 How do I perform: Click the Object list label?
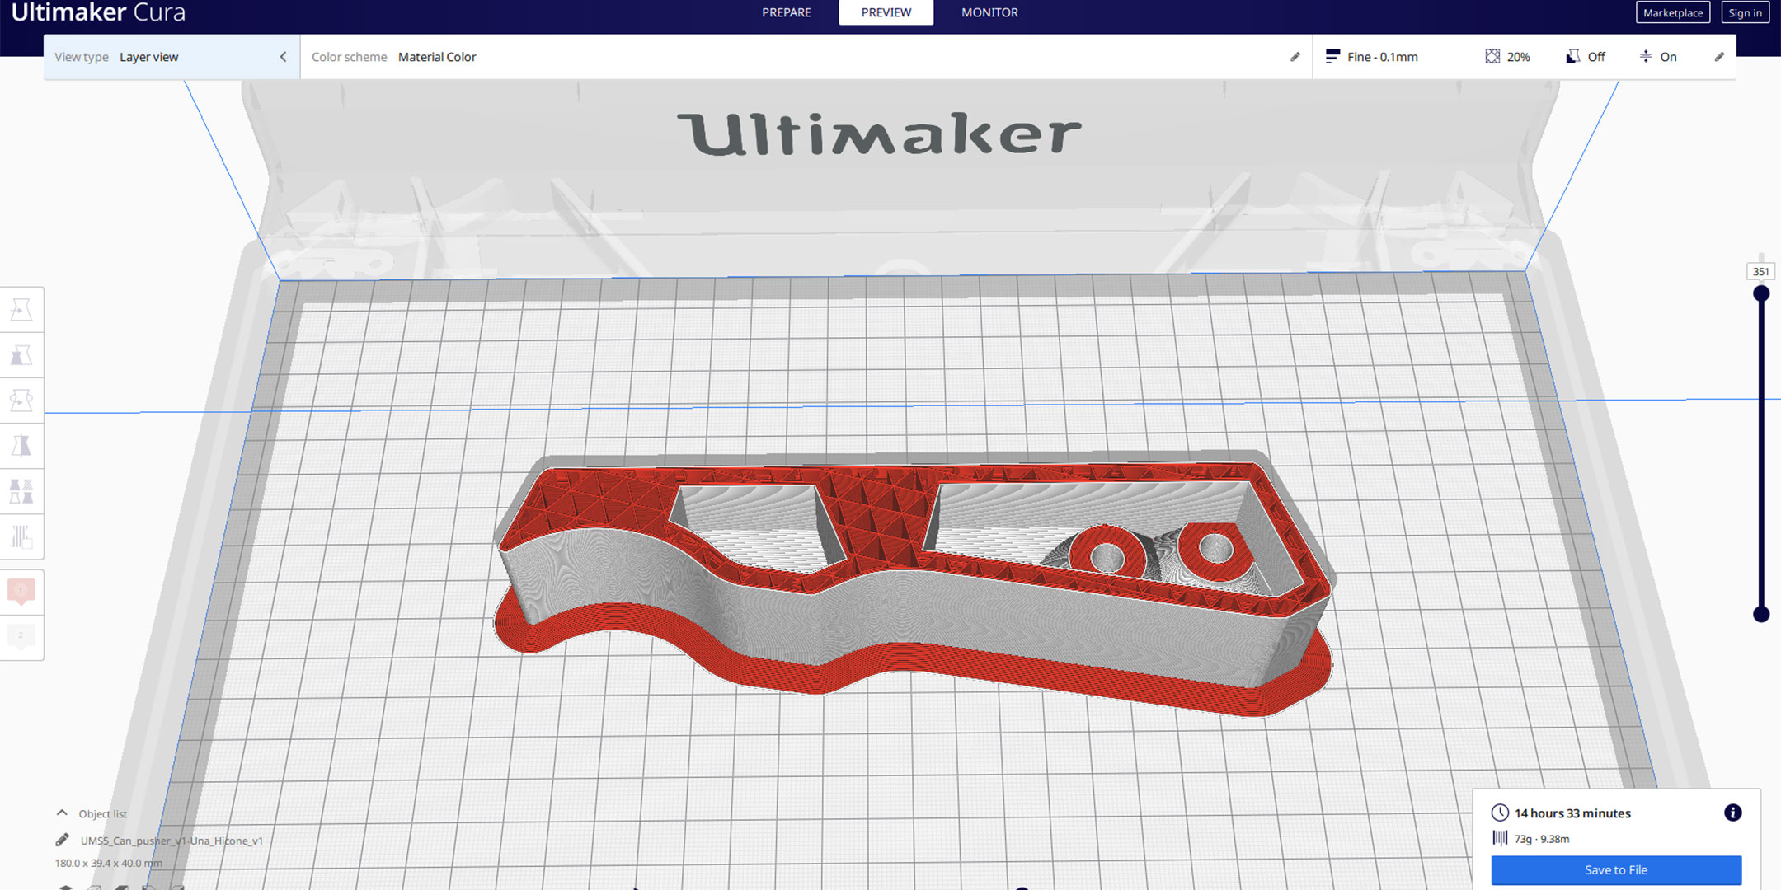[103, 813]
